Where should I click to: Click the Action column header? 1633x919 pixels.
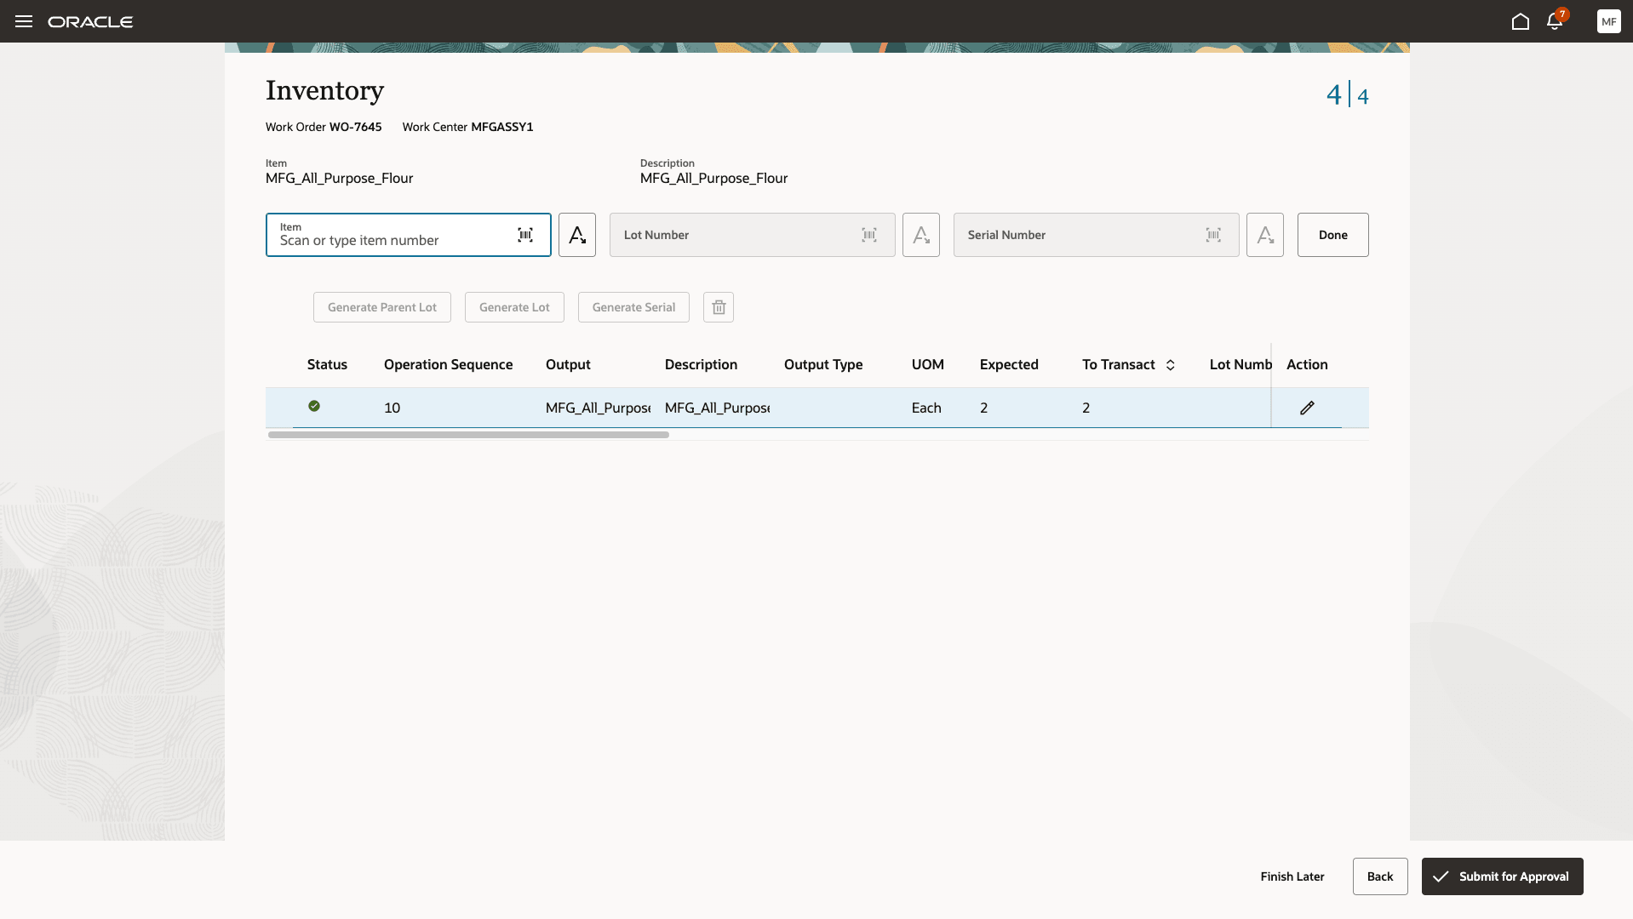(x=1307, y=365)
